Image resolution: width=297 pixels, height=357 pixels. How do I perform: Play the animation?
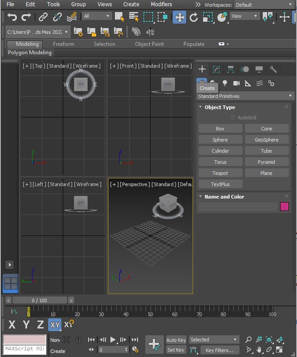(x=113, y=340)
